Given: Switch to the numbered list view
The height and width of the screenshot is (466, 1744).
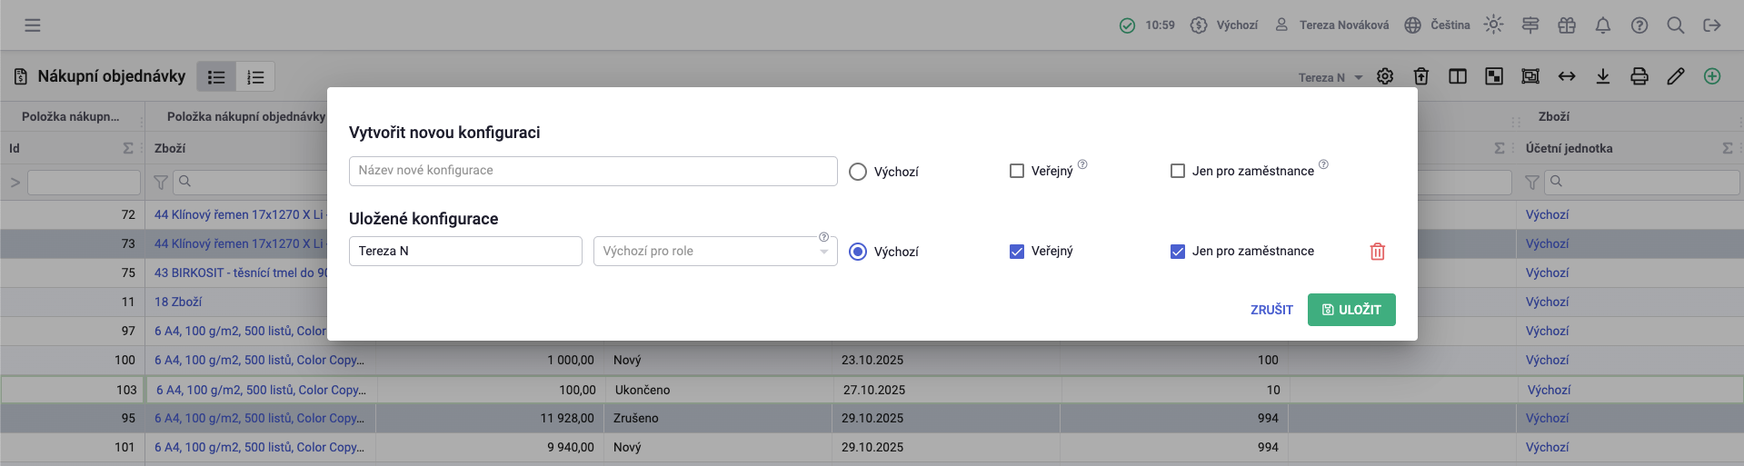Looking at the screenshot, I should [x=255, y=77].
